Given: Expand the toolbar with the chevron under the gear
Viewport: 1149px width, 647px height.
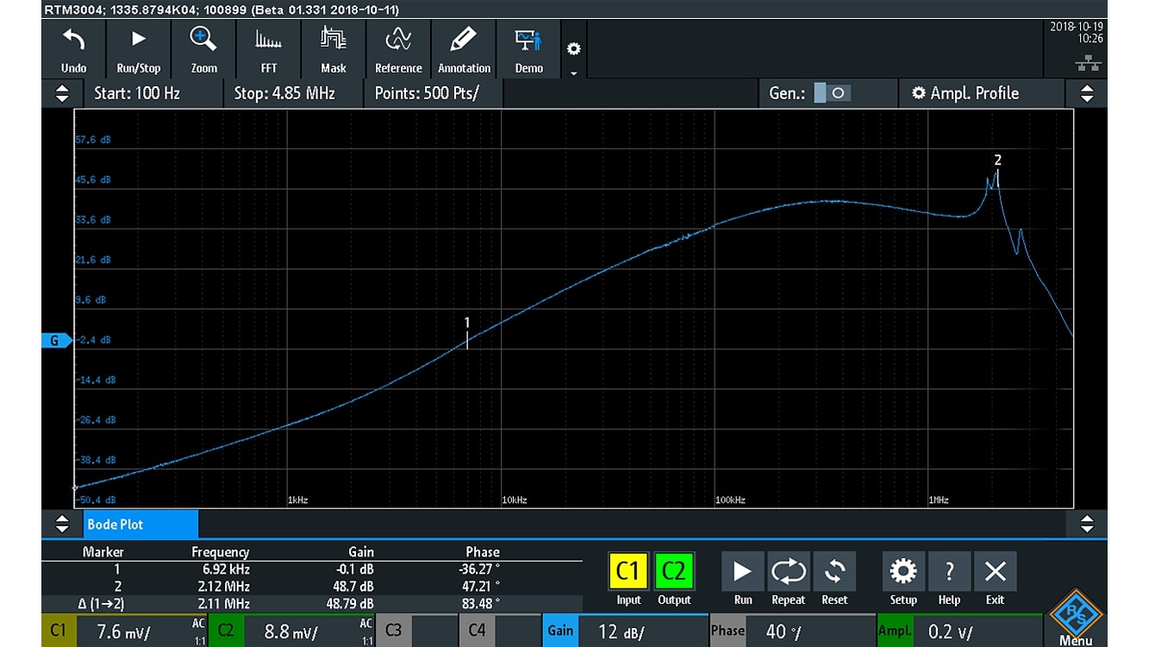Looking at the screenshot, I should [573, 72].
